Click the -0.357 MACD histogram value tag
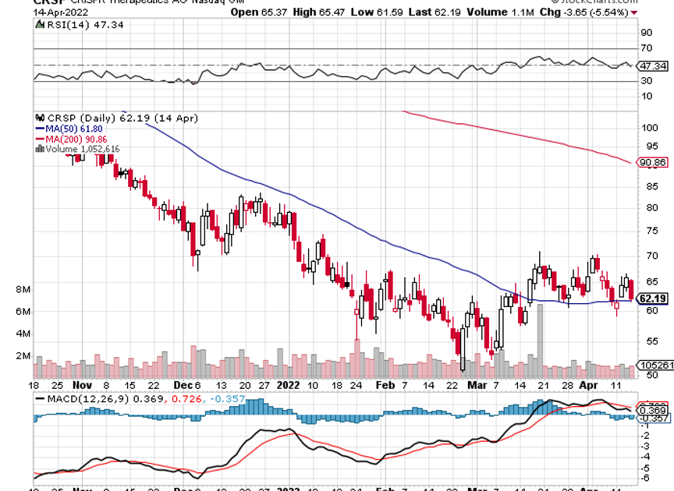The width and height of the screenshot is (674, 491). click(652, 419)
